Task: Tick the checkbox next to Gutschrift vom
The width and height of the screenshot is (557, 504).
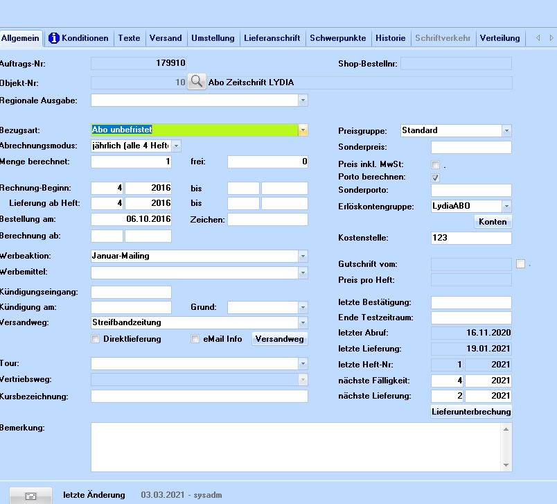Action: (x=520, y=263)
